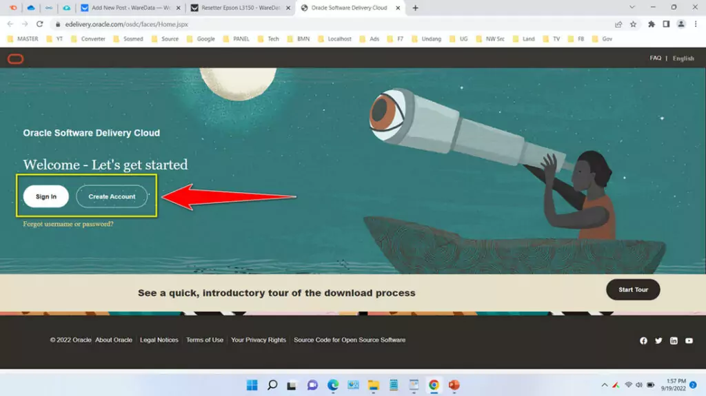Open the first pinned tab

coord(13,8)
